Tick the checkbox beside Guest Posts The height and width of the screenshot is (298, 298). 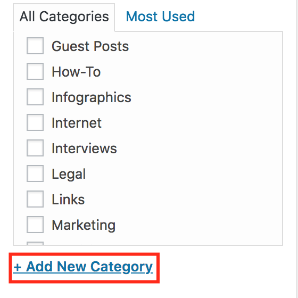35,46
